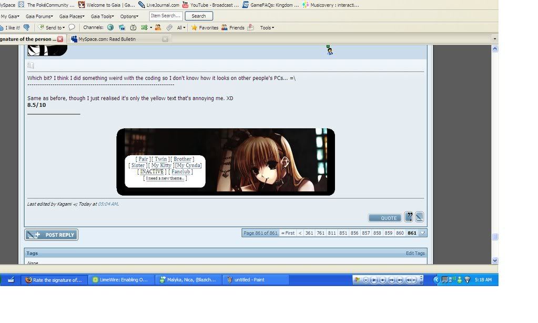Open the Gaia Places dropdown menu

pos(72,16)
